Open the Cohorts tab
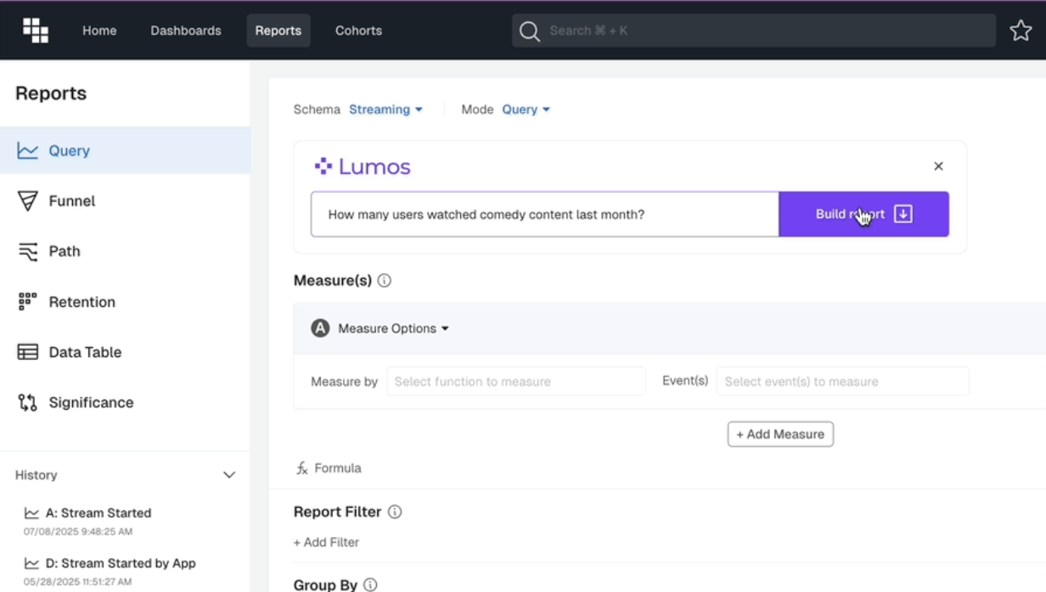The height and width of the screenshot is (592, 1046). click(x=358, y=31)
